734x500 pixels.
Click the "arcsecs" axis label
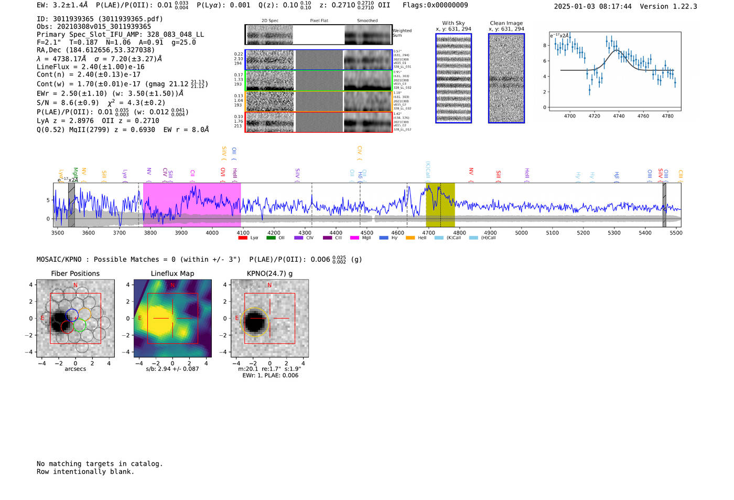click(75, 369)
